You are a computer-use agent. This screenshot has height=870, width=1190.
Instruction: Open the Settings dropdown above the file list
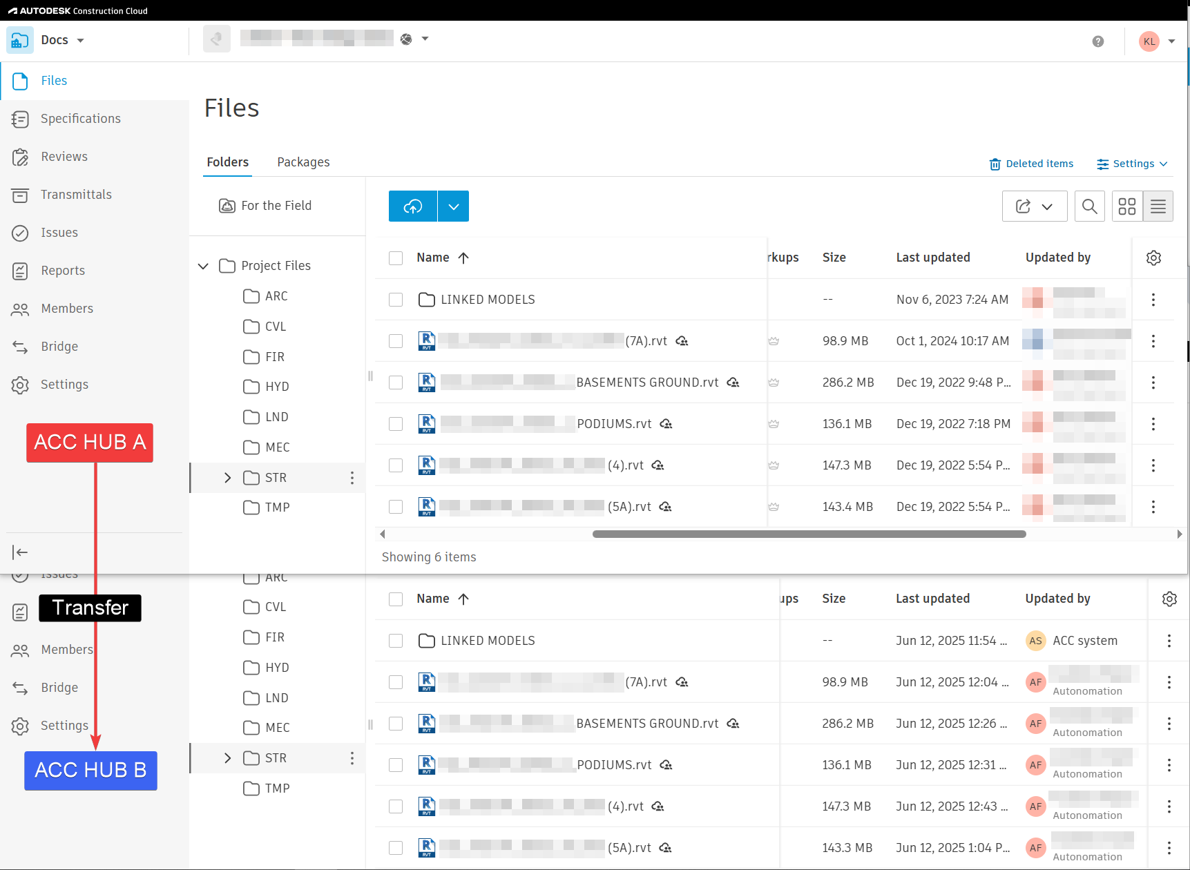(1132, 164)
